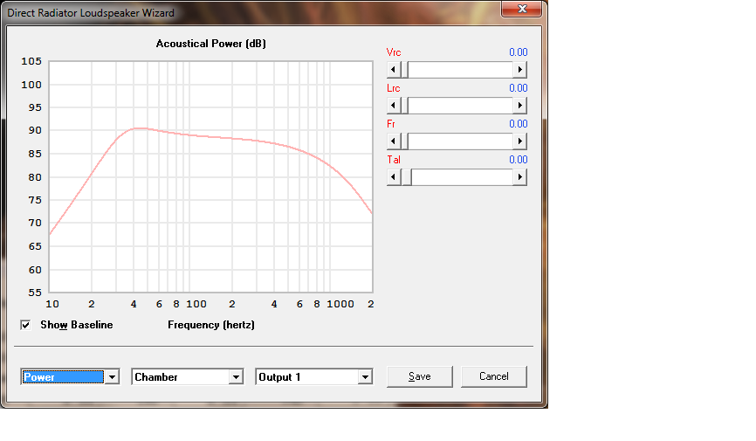Click the Vrc slider thumb

tap(404, 70)
